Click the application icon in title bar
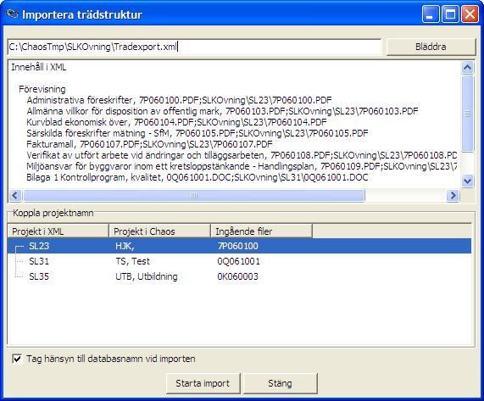The width and height of the screenshot is (484, 401). click(12, 14)
